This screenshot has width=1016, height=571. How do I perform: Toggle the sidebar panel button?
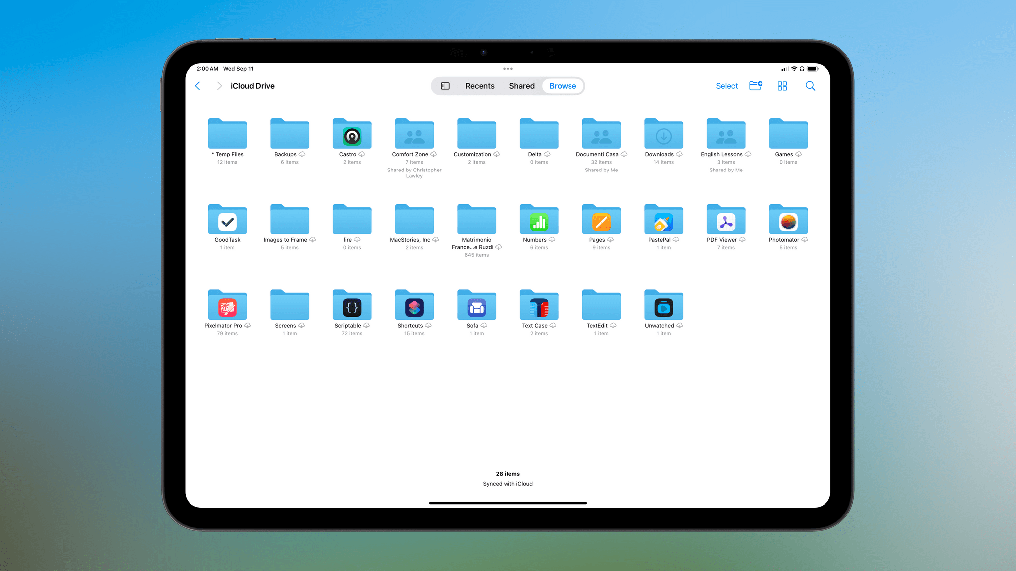click(445, 86)
